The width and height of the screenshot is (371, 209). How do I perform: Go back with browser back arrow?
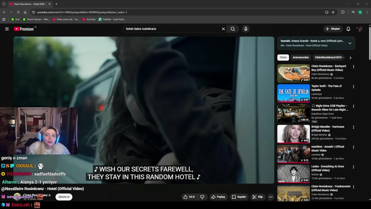click(4, 12)
